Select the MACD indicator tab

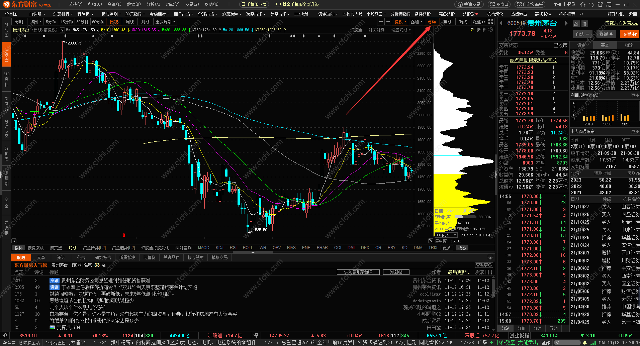[203, 248]
